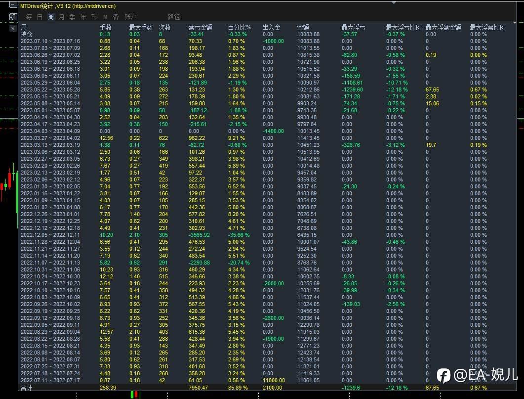The width and height of the screenshot is (524, 399).
Task: Click the -1239.60 max floating loss cell
Action: click(x=352, y=89)
